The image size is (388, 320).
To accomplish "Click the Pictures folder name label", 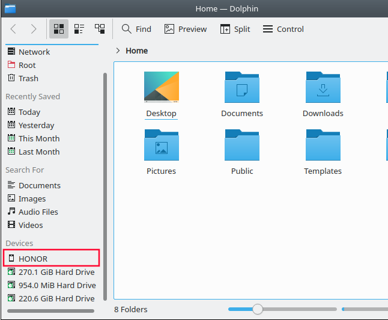I will (x=161, y=171).
